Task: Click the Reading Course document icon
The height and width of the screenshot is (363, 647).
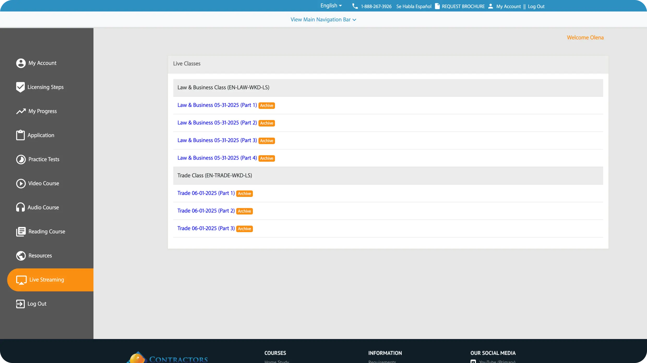Action: click(21, 232)
